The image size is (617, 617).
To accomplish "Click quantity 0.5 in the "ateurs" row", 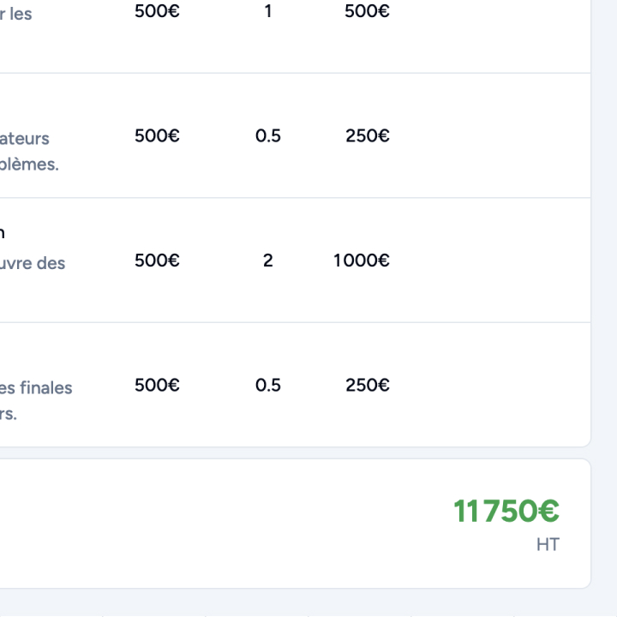I will 267,135.
